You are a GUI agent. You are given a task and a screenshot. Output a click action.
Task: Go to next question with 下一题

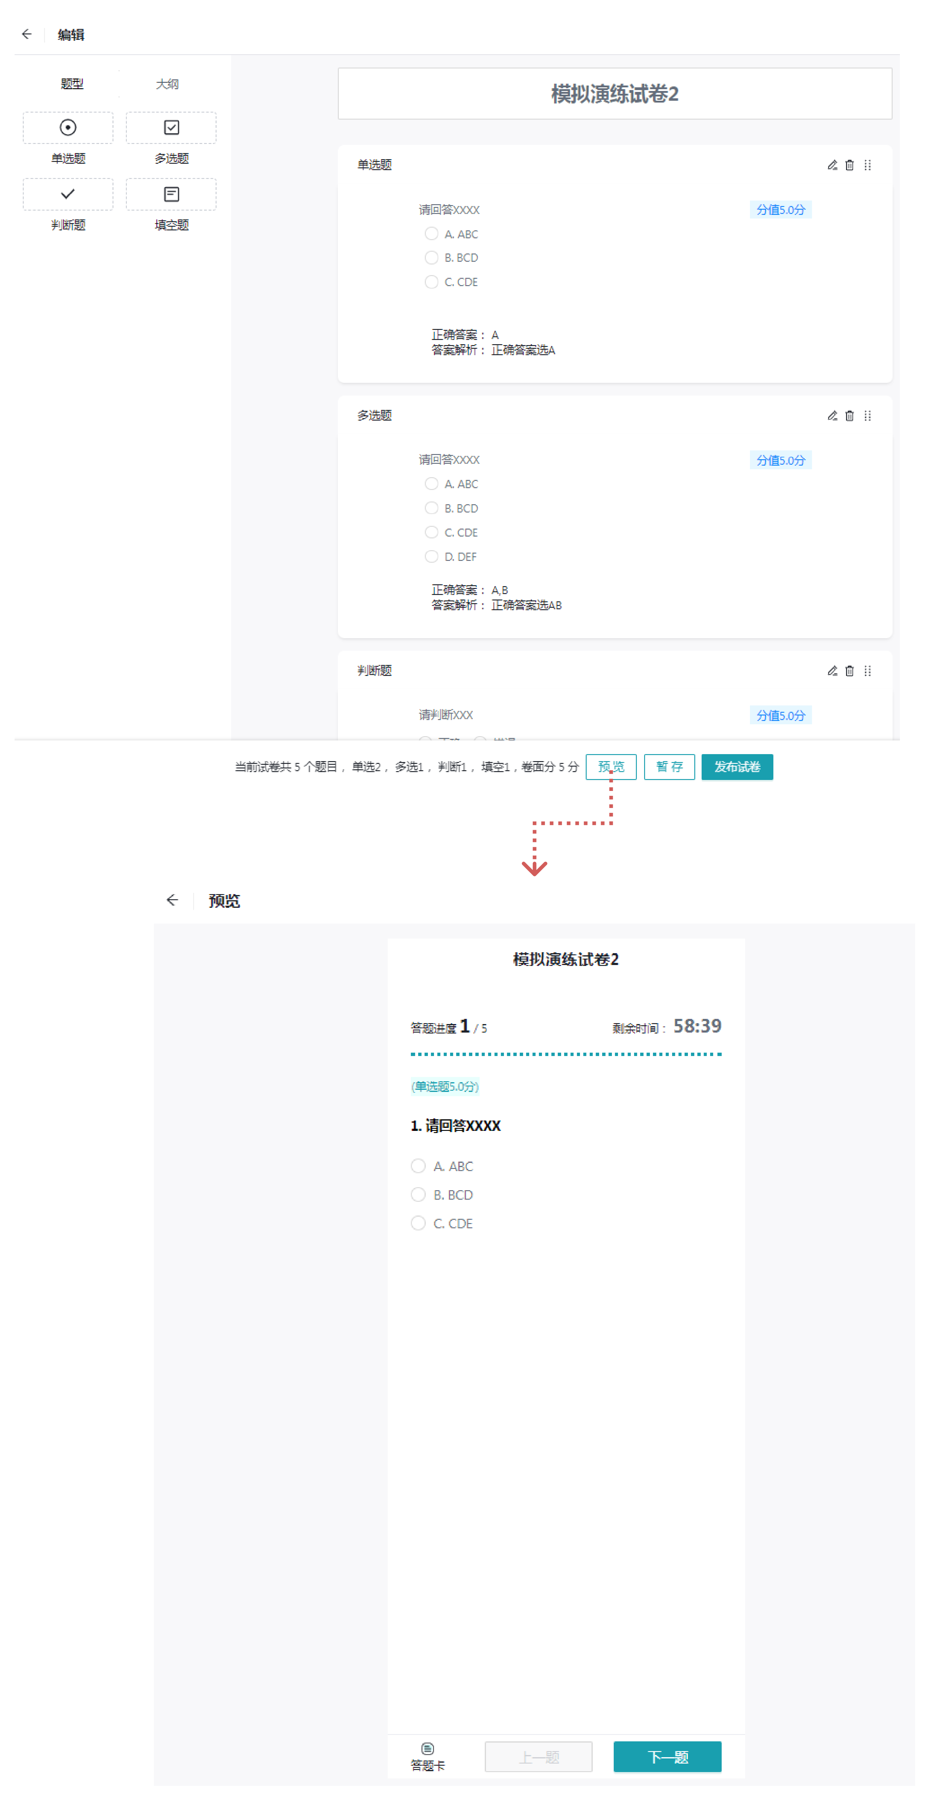667,1757
